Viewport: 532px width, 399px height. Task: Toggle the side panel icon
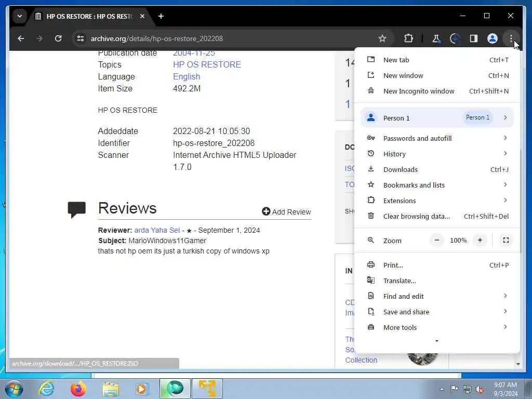tap(474, 38)
